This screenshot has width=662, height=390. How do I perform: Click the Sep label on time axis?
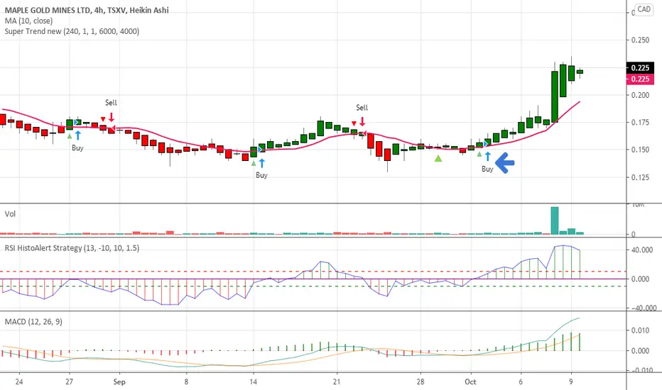pos(119,382)
